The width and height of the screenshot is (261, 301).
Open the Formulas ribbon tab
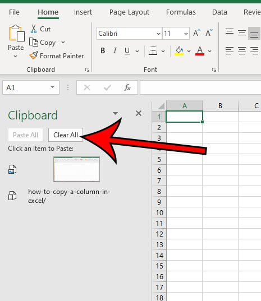pos(181,12)
